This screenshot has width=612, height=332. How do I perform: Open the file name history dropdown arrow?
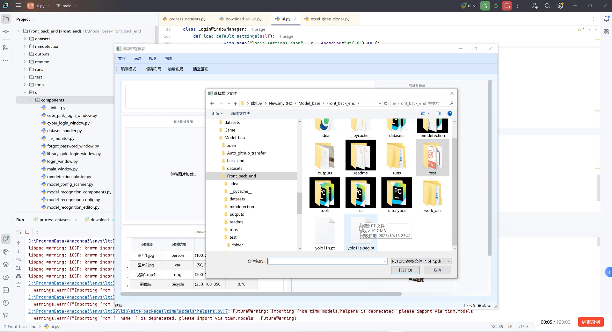click(385, 261)
